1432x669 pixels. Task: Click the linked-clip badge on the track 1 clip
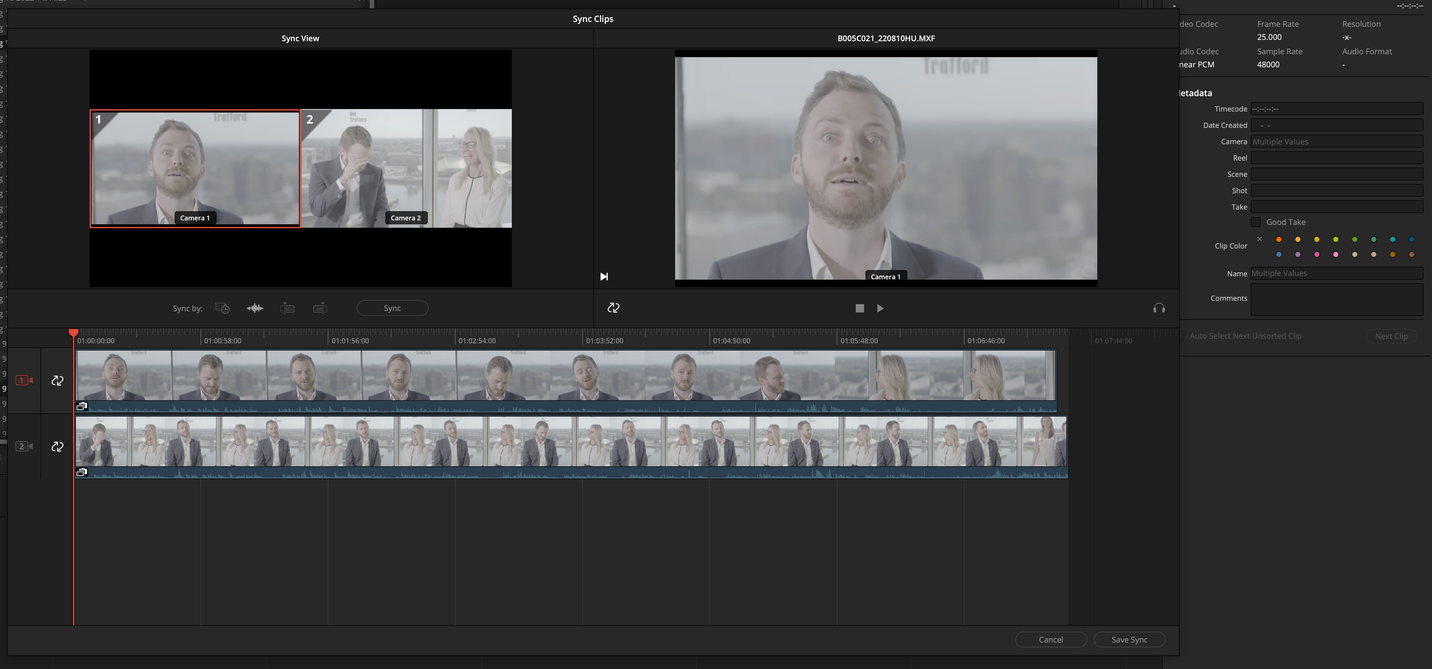point(82,407)
